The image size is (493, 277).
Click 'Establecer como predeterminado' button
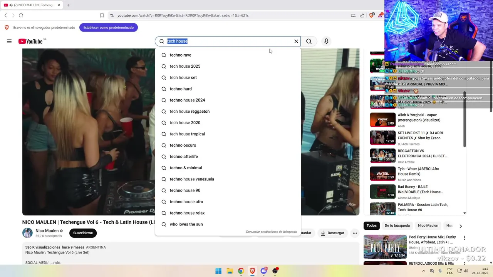click(109, 27)
